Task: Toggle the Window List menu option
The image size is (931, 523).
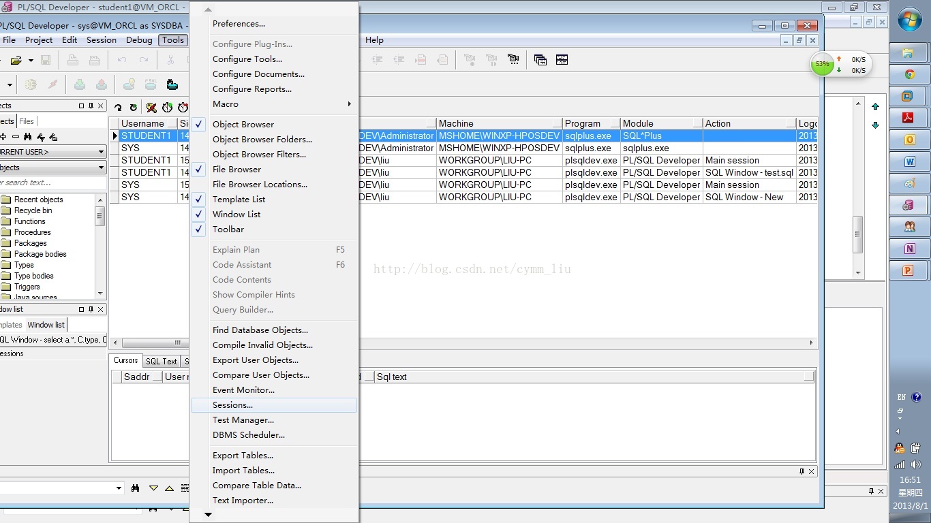Action: point(274,215)
